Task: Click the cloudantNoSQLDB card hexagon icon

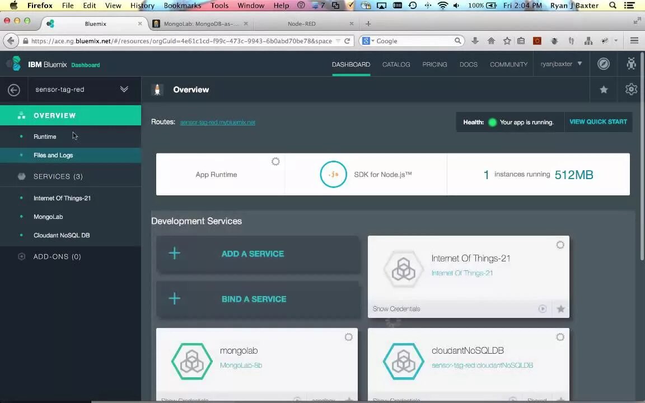Action: pyautogui.click(x=403, y=362)
